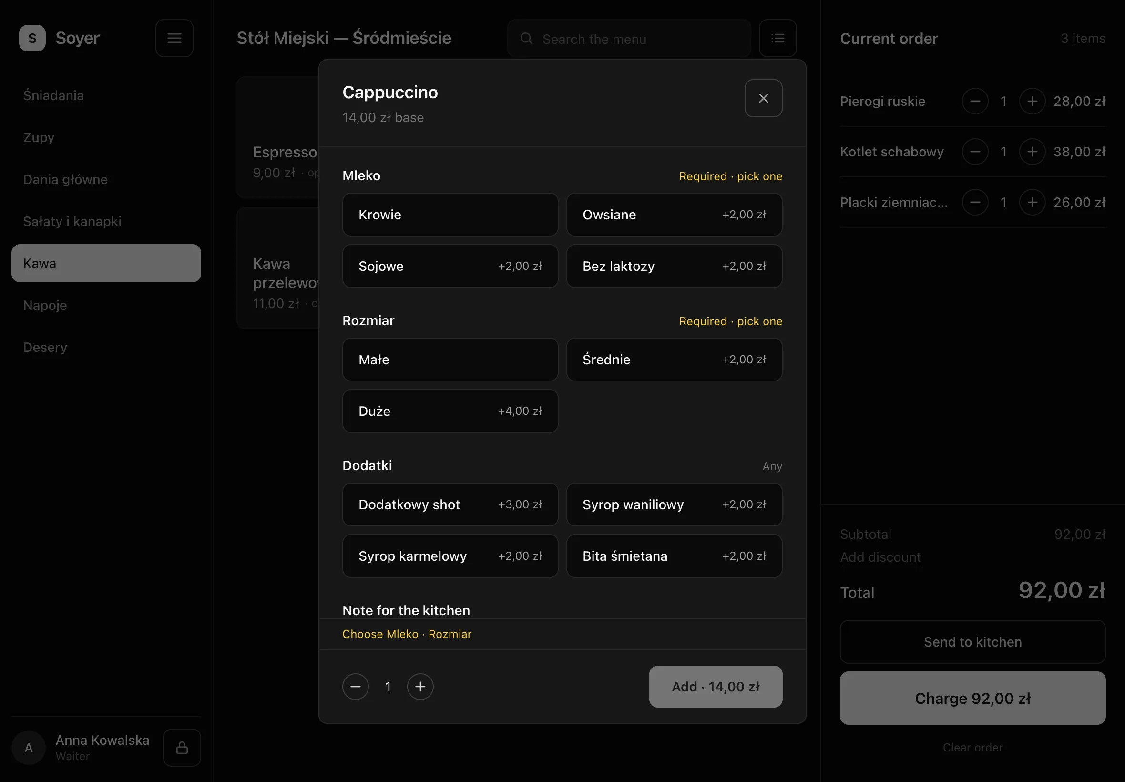
Task: Choose Duże size
Action: (x=450, y=411)
